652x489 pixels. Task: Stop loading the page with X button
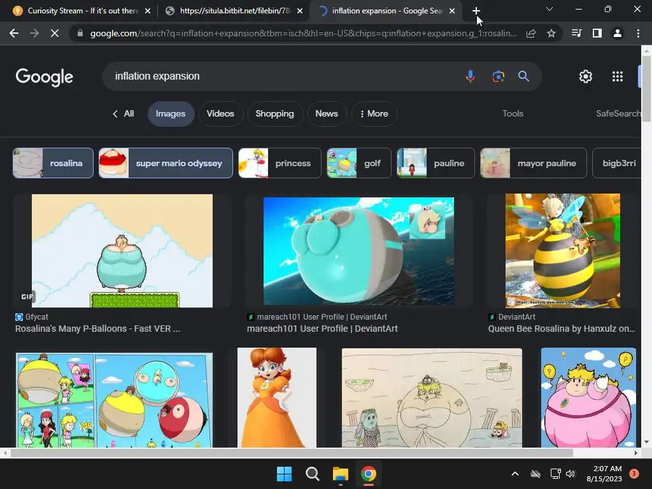click(55, 33)
